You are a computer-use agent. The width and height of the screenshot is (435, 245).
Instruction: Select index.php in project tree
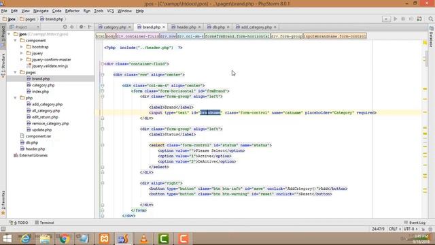click(40, 92)
